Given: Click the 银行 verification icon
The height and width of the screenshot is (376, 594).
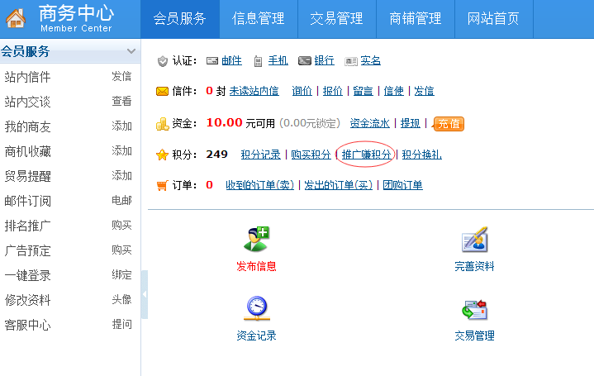Looking at the screenshot, I should 304,61.
